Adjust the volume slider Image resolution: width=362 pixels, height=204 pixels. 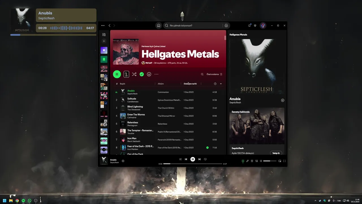click(x=270, y=161)
